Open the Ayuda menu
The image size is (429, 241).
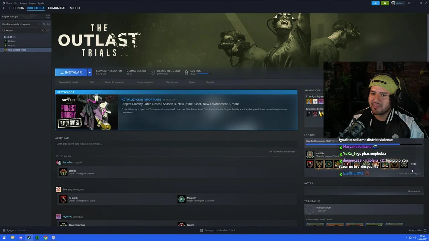click(41, 3)
